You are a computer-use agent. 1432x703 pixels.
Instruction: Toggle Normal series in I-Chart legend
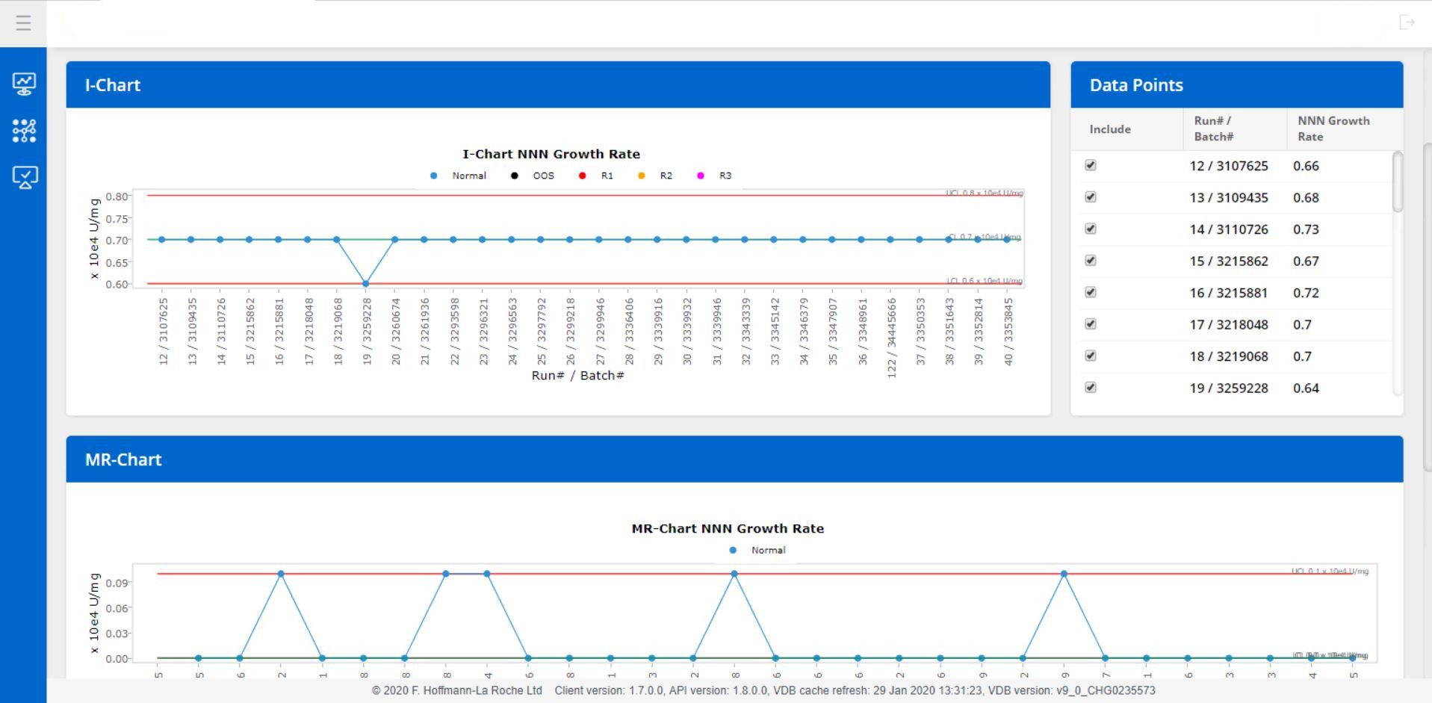click(459, 176)
